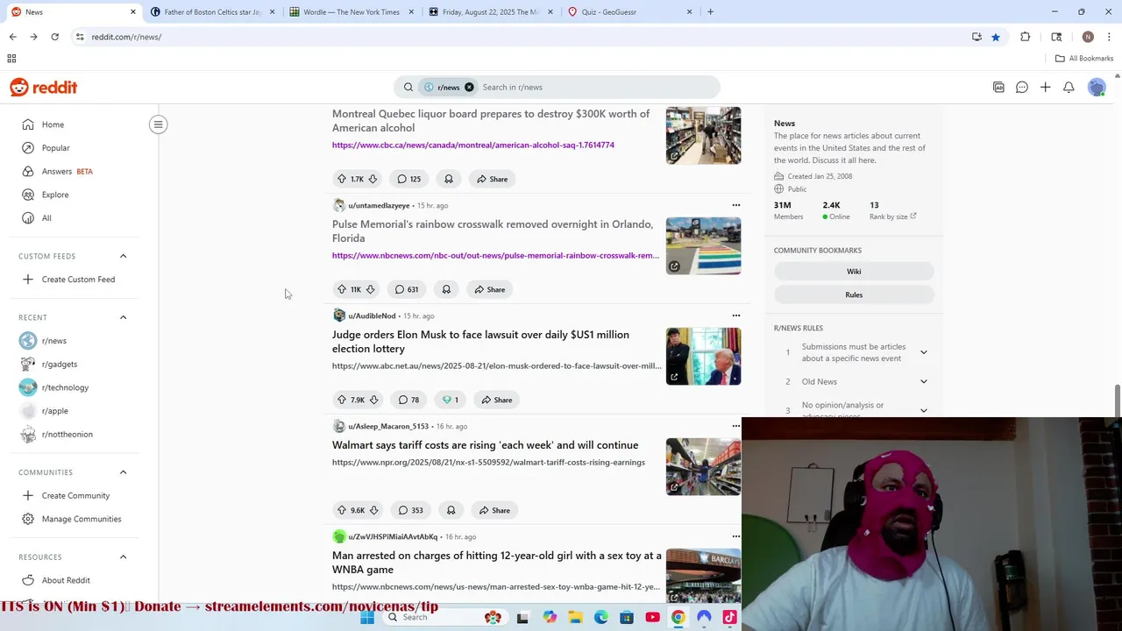Open overflow menu of Elon Musk post
This screenshot has width=1122, height=631.
(x=736, y=315)
